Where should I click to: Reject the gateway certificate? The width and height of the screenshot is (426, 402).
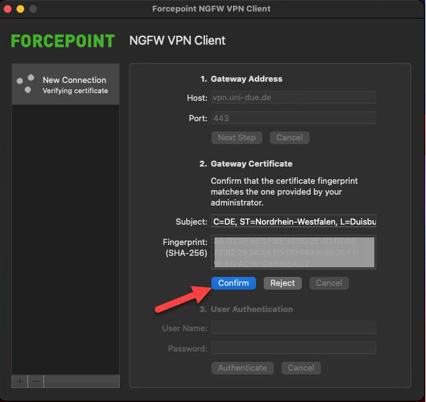(283, 283)
